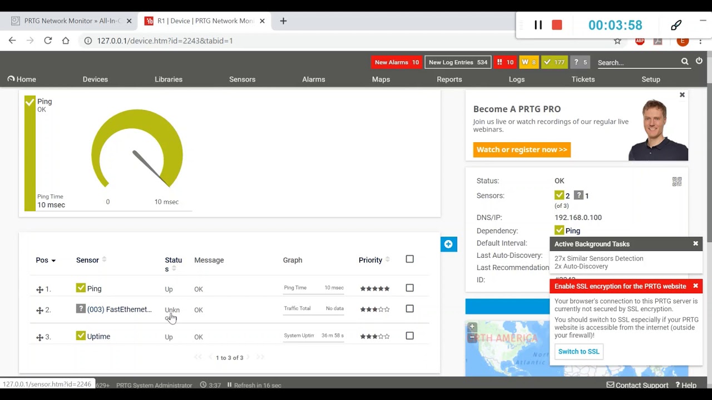Zoom in on the geo map
Viewport: 712px width, 400px height.
pos(472,327)
